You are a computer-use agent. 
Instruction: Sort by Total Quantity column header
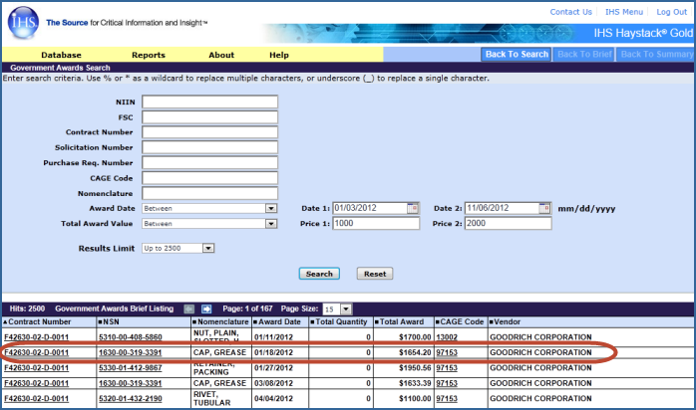pos(339,321)
